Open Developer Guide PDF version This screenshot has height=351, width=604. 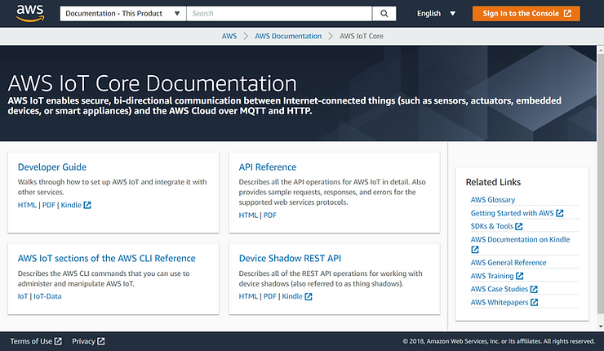(49, 205)
